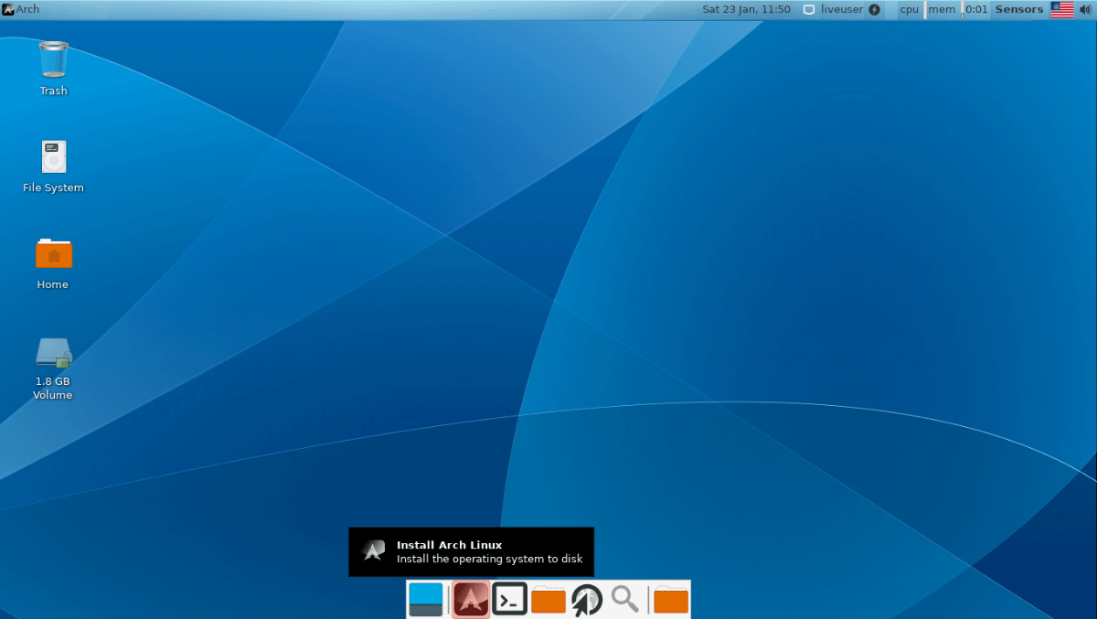Click the date and time clock
1097x619 pixels.
tap(746, 9)
